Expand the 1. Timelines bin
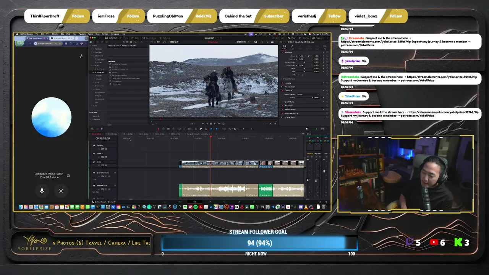The image size is (489, 275). click(92, 49)
